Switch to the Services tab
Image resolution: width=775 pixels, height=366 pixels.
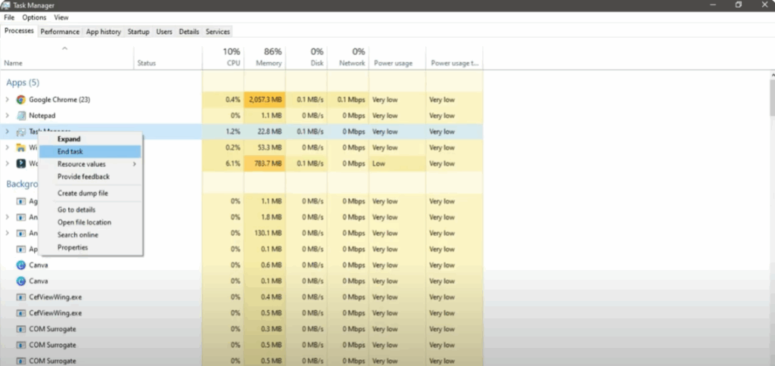click(x=218, y=32)
